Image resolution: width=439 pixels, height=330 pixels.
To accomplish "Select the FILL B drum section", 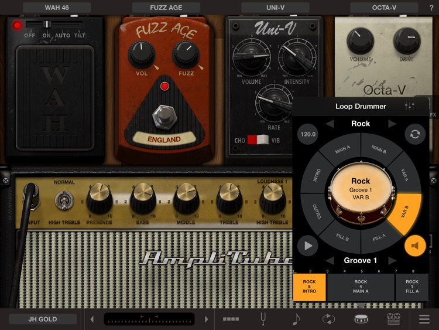I will 342,237.
